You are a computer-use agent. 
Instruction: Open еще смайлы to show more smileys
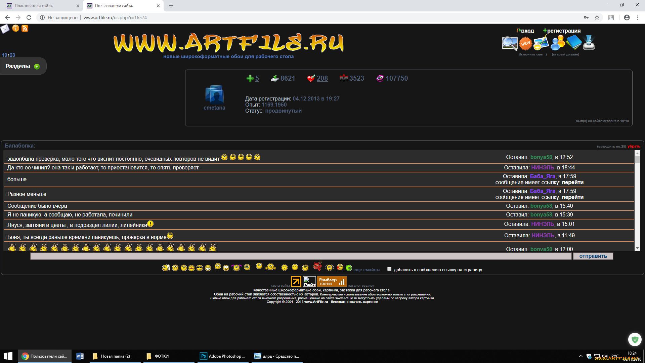pos(367,269)
